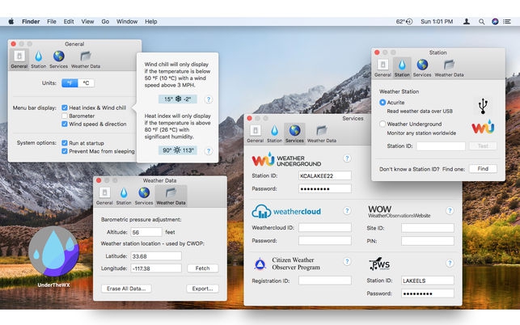520x325 pixels.
Task: Click the WOW Site ID field
Action: click(428, 228)
